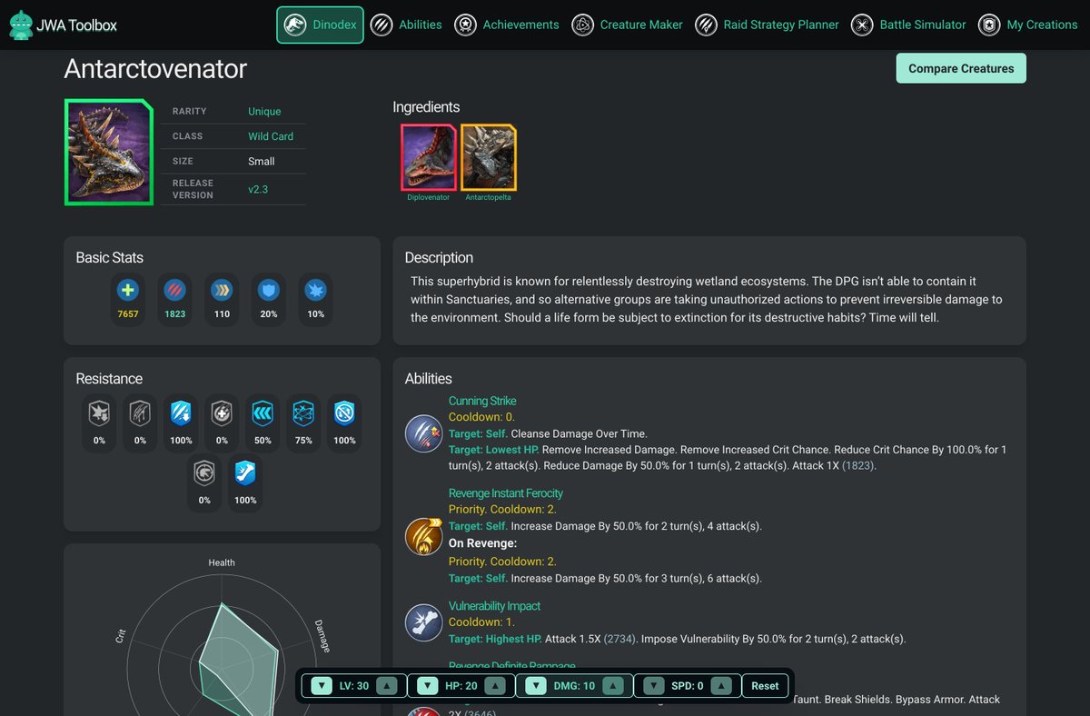Click the crit reduction resistance icon
The image size is (1090, 716).
click(x=99, y=414)
